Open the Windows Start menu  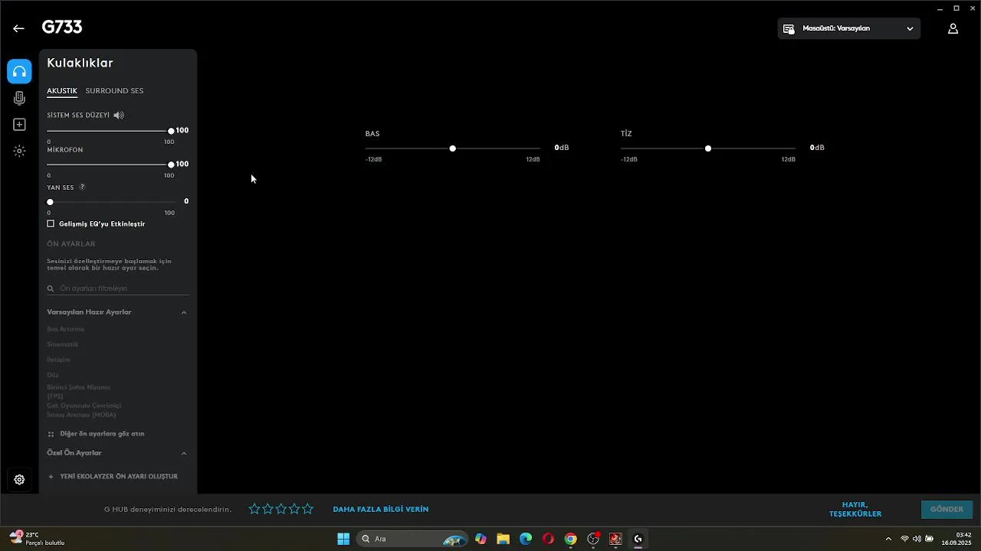(343, 539)
